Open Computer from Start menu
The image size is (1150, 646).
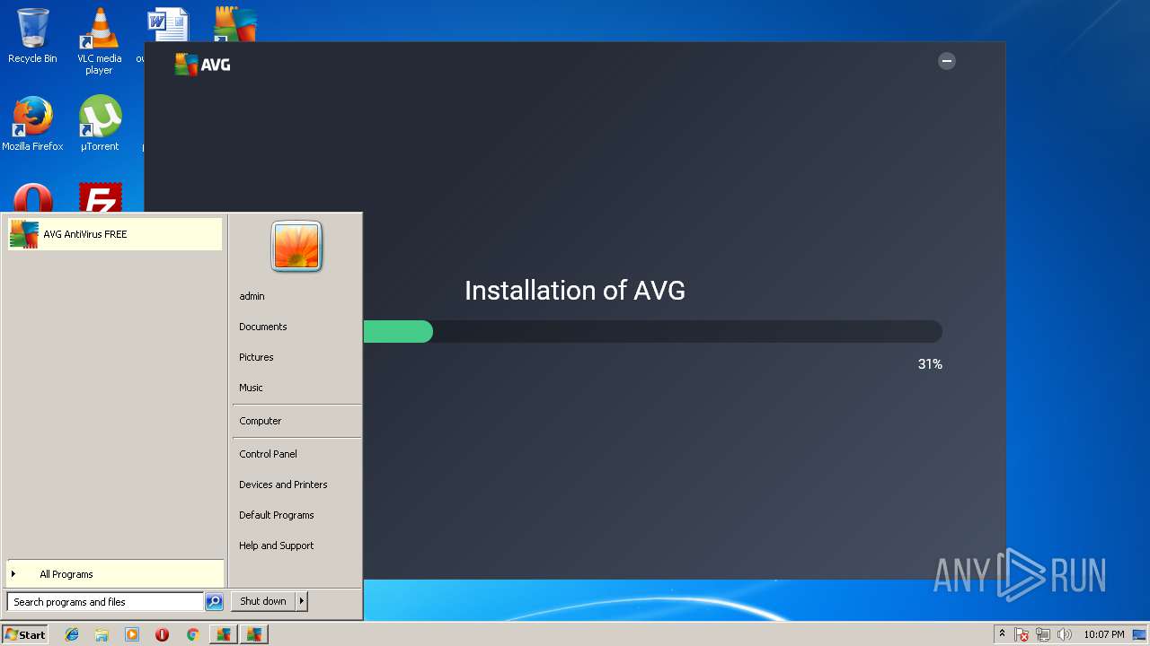pyautogui.click(x=261, y=421)
